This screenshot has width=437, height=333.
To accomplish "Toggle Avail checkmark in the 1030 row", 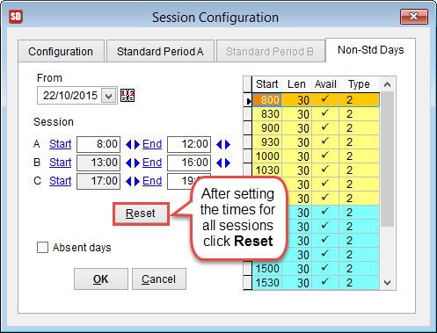I will 325,170.
